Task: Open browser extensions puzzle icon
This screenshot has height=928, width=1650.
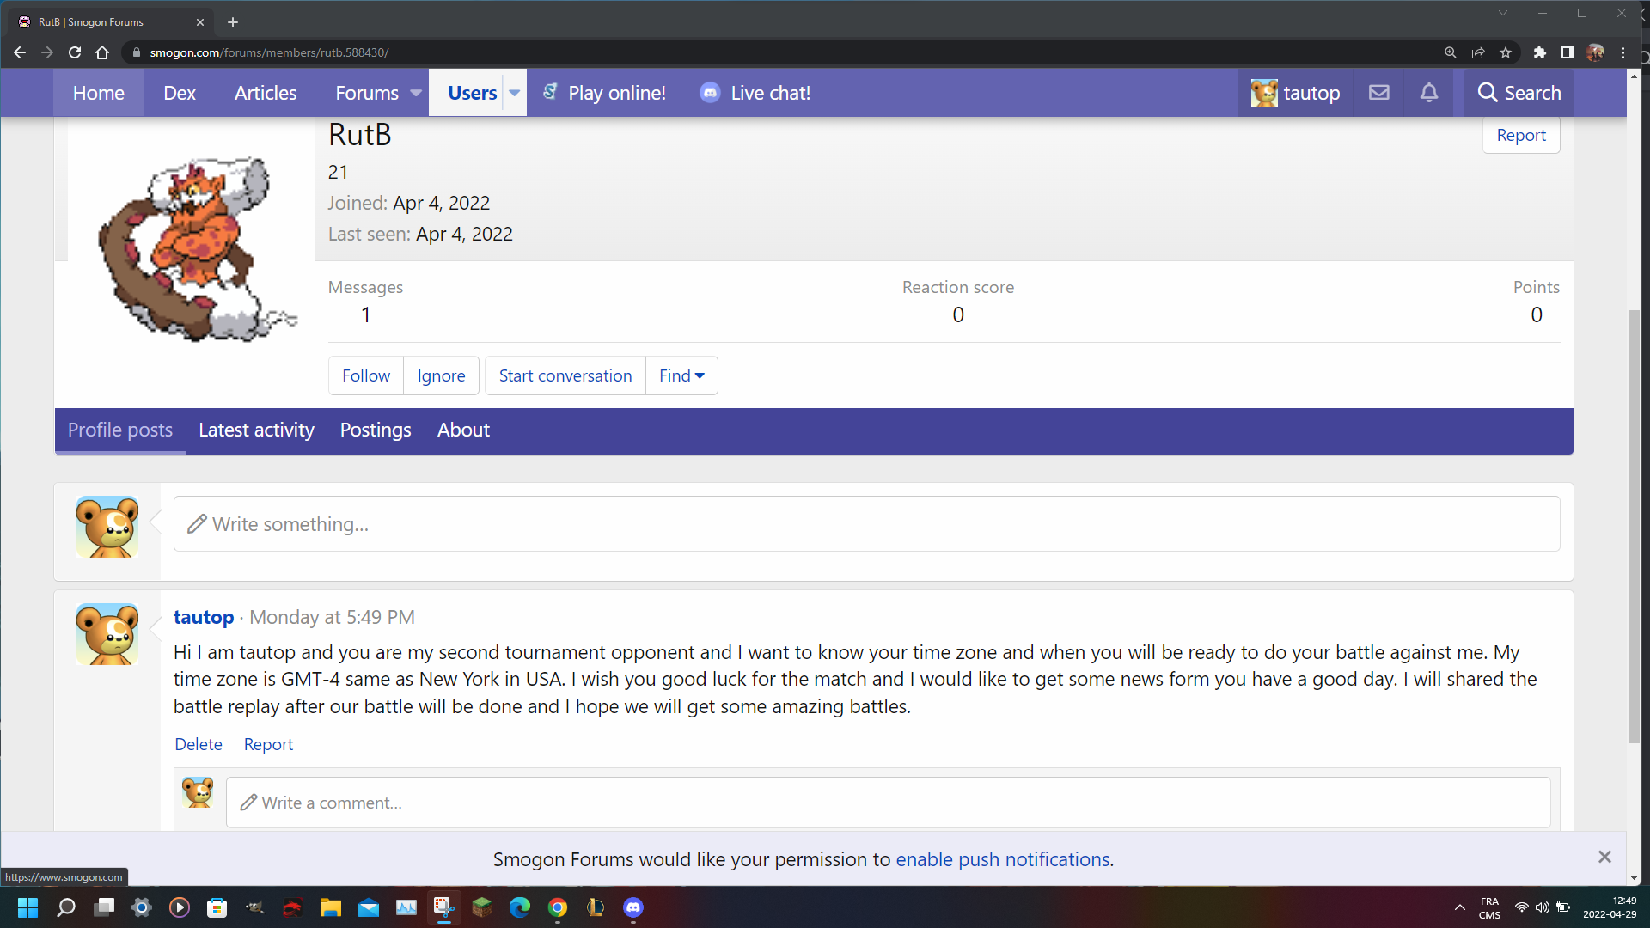Action: 1539,52
